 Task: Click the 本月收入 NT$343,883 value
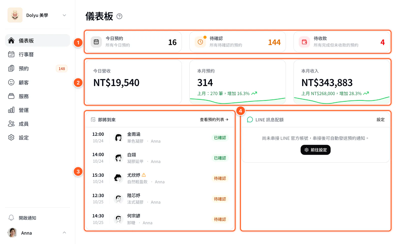tap(327, 83)
